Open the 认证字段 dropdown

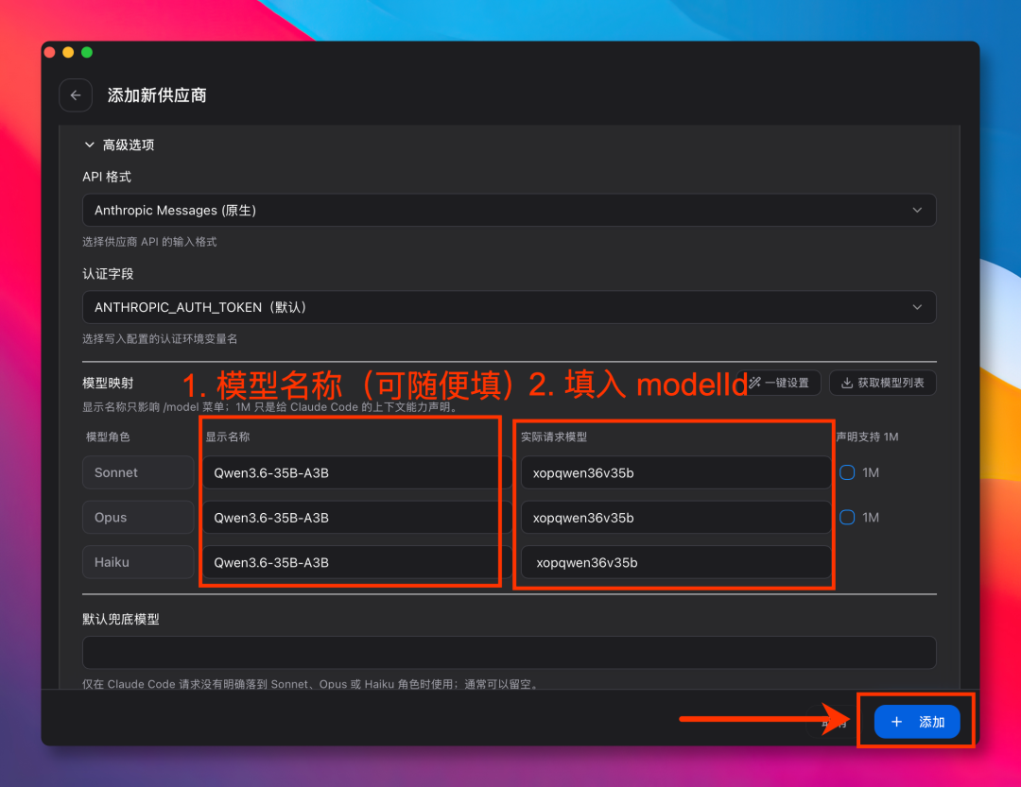pos(510,307)
